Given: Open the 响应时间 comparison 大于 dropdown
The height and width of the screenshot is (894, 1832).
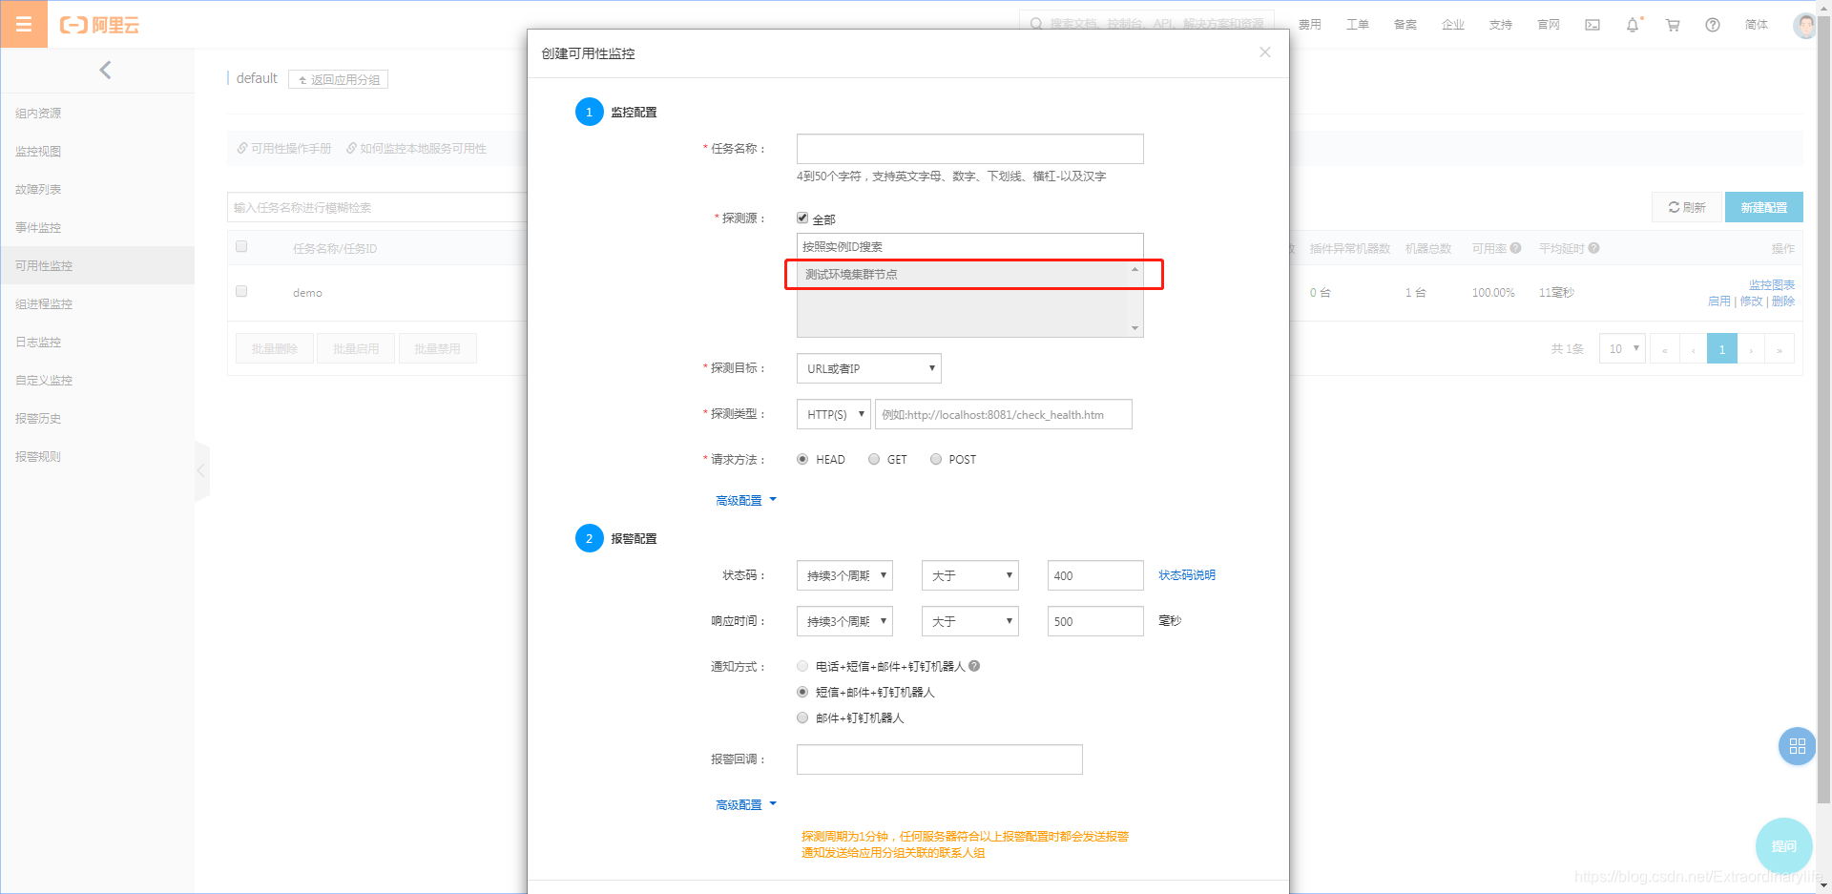Looking at the screenshot, I should click(970, 621).
